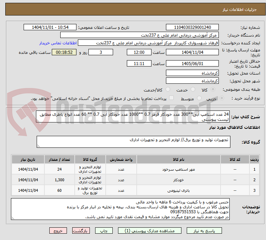
Task: Click the need date in row 1
Action: point(28,169)
